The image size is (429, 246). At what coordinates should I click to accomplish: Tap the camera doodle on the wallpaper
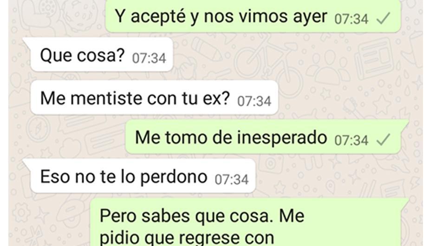click(x=271, y=163)
